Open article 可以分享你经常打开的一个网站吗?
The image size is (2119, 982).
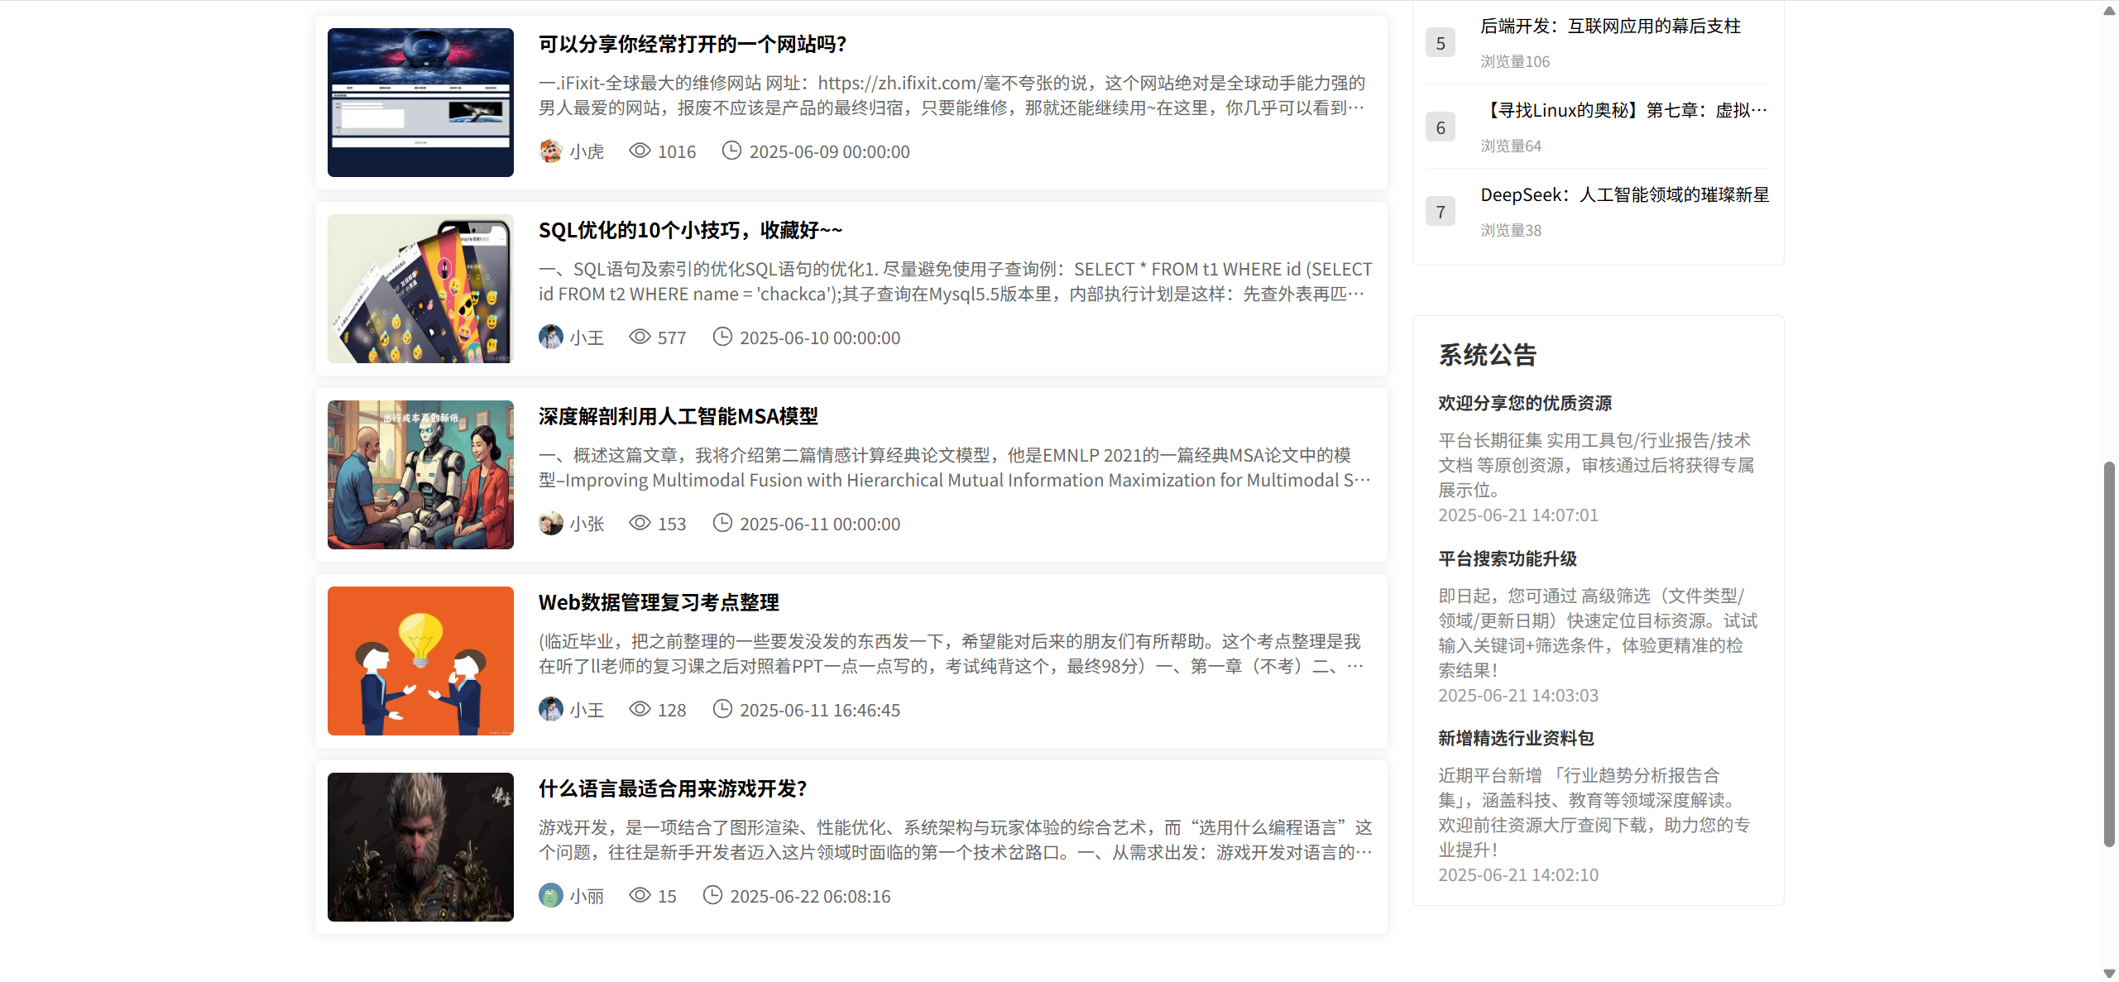point(692,44)
